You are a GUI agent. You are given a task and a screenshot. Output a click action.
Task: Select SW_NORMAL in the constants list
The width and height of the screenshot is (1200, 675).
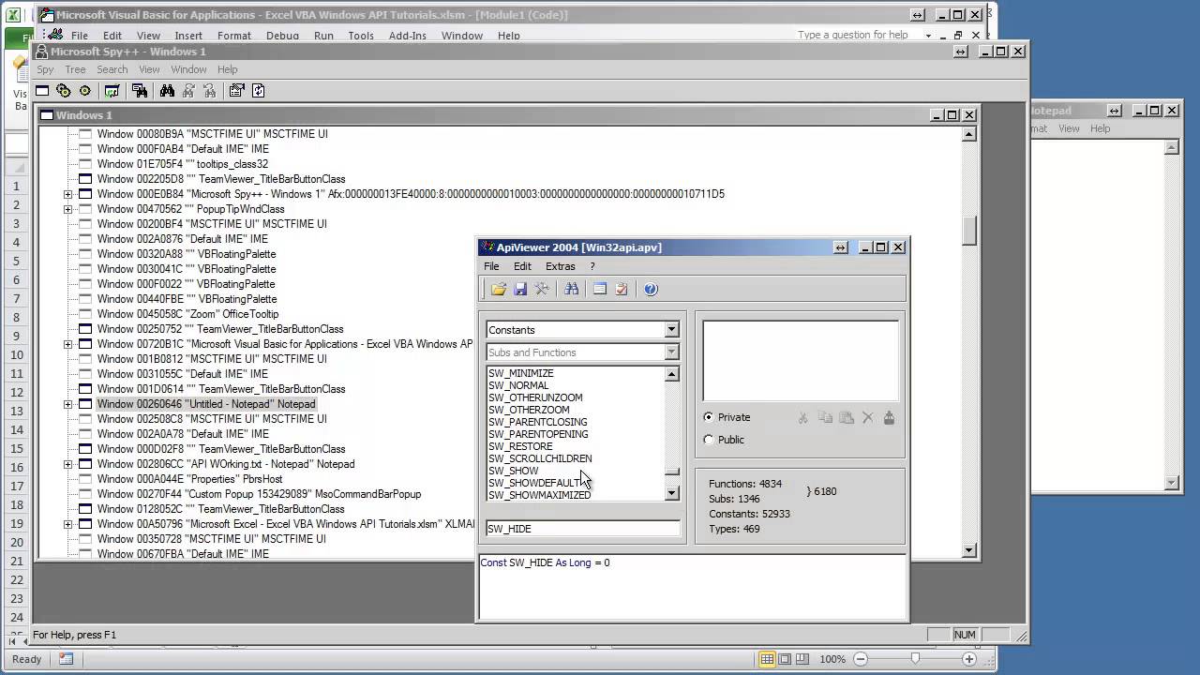[x=518, y=385]
